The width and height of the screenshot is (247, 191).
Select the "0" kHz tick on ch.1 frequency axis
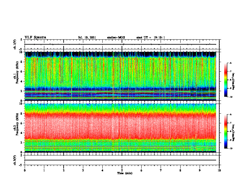pos(22,100)
